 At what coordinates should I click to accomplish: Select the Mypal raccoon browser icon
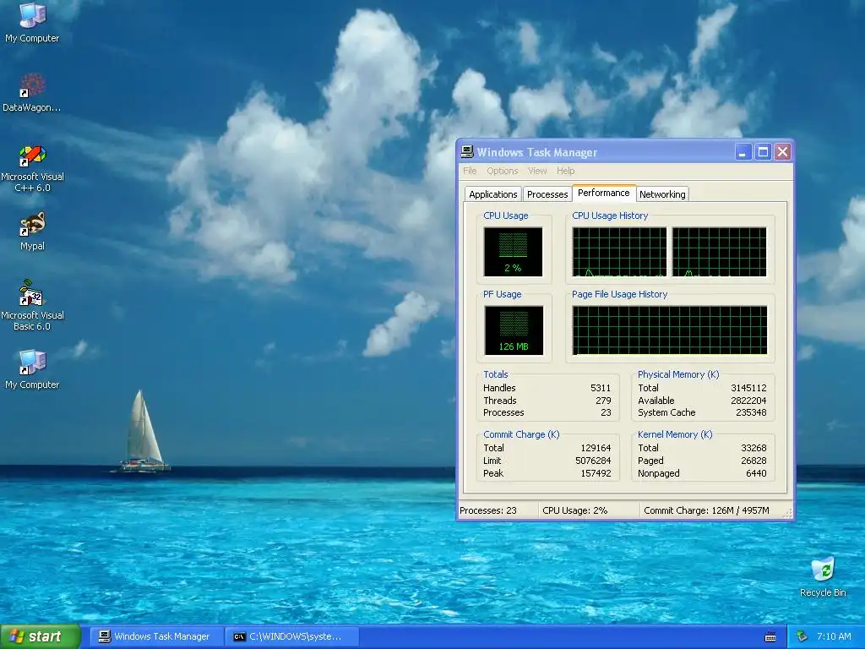(32, 232)
